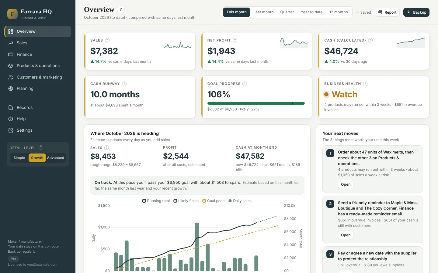The height and width of the screenshot is (273, 438).
Task: Select the Growth detail level
Action: point(37,158)
